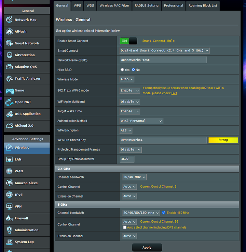Open the Professional tab
Screen dimensions: 246x252
point(173,6)
